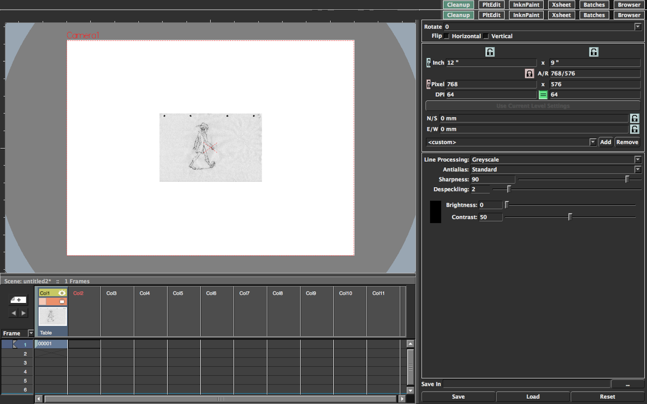
Task: Click the Contrast value field showing 50
Action: (x=491, y=217)
